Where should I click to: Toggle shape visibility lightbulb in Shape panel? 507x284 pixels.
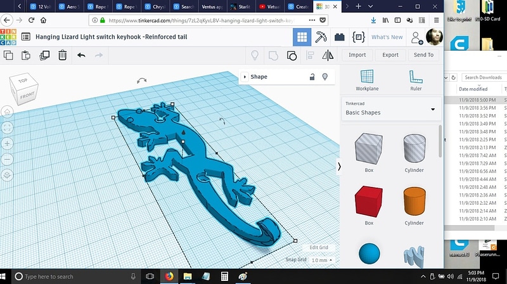pyautogui.click(x=325, y=77)
